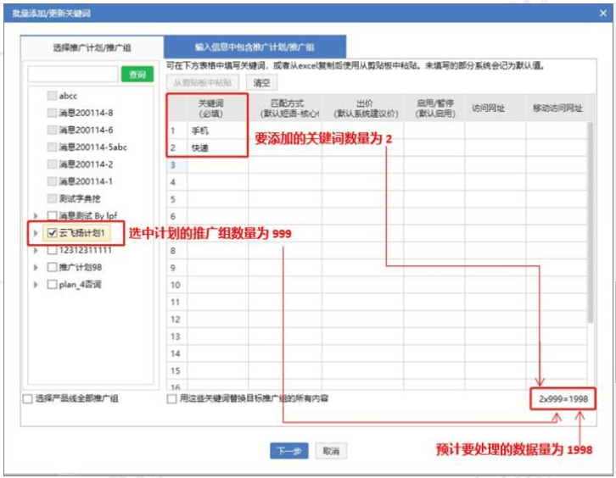Close the batch add keywords dialog
This screenshot has width=616, height=478.
(x=603, y=14)
